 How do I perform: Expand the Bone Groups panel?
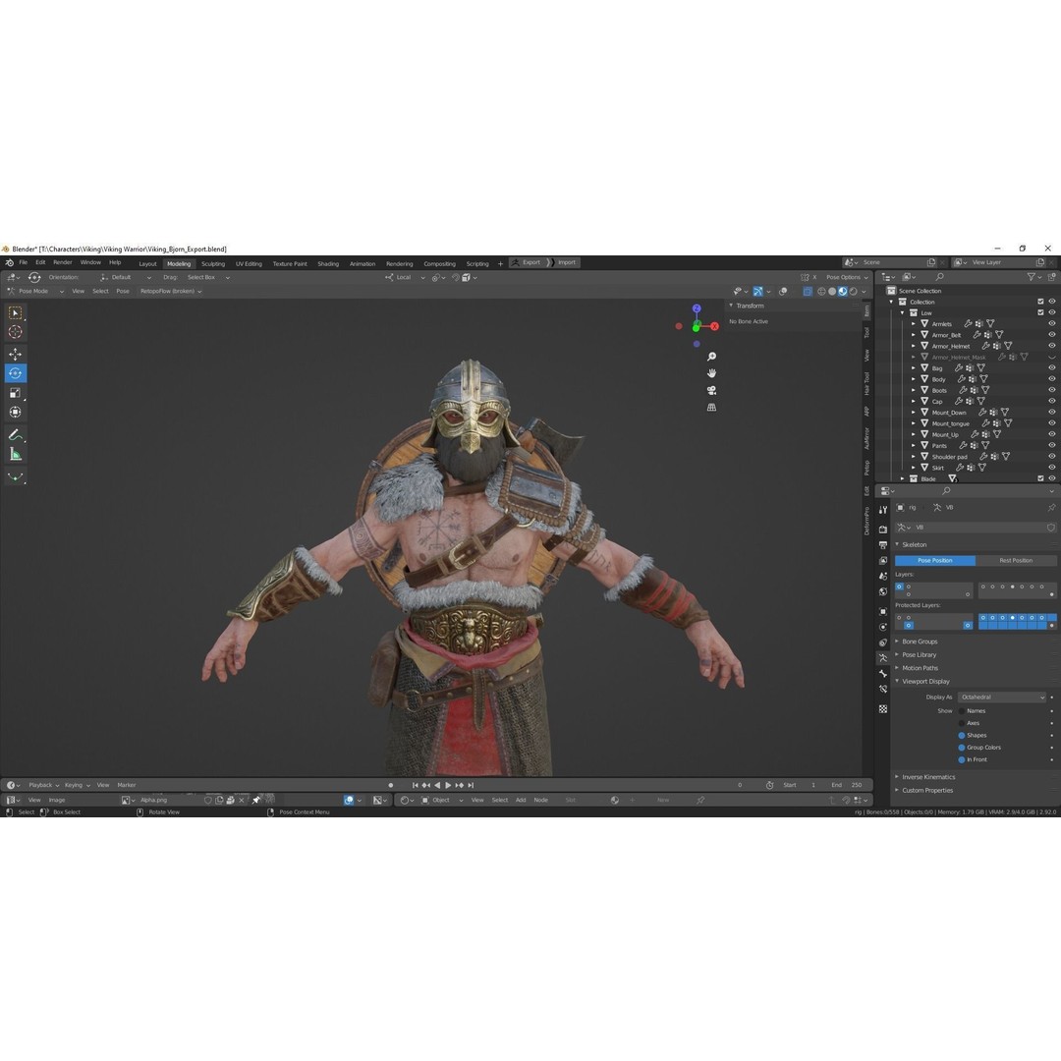(920, 642)
